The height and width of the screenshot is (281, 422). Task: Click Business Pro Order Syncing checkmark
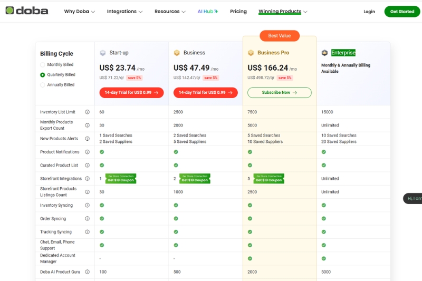(x=250, y=218)
